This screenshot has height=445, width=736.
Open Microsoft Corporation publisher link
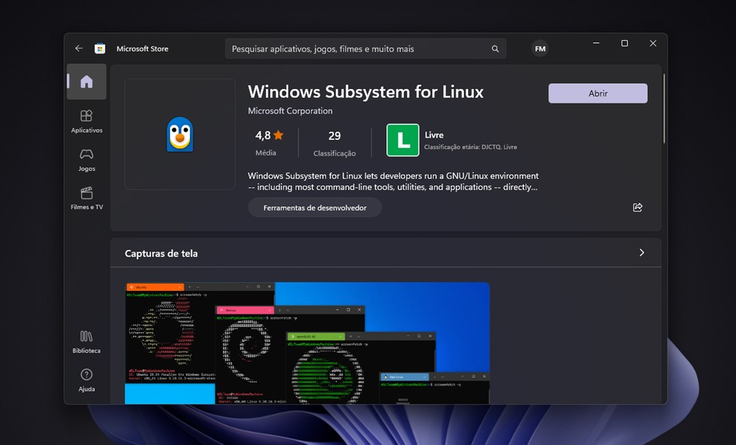290,111
